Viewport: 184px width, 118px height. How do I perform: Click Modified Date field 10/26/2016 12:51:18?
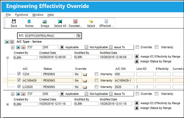116,104
